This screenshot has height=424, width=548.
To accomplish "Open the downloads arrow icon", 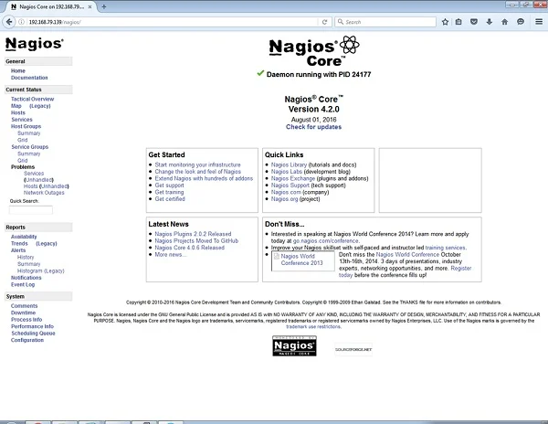I will (x=490, y=22).
